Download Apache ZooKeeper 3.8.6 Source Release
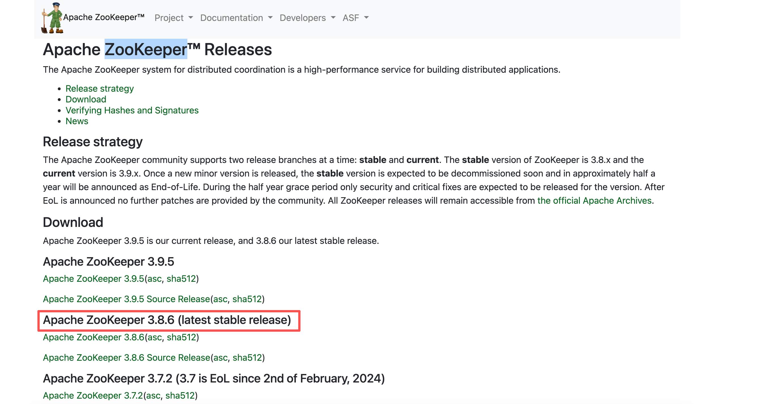This screenshot has height=404, width=764. 127,358
